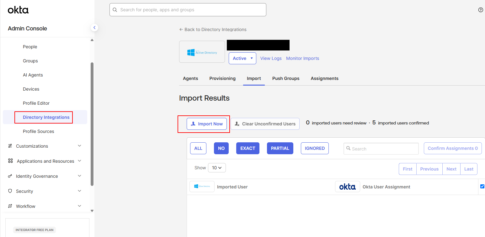485x237 pixels.
Task: Click the magnifier icon in results search
Action: 348,149
